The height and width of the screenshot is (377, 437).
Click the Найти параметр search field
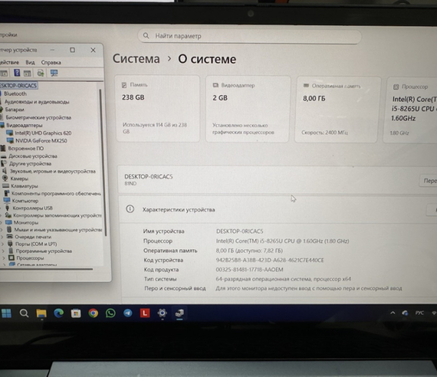click(x=250, y=36)
